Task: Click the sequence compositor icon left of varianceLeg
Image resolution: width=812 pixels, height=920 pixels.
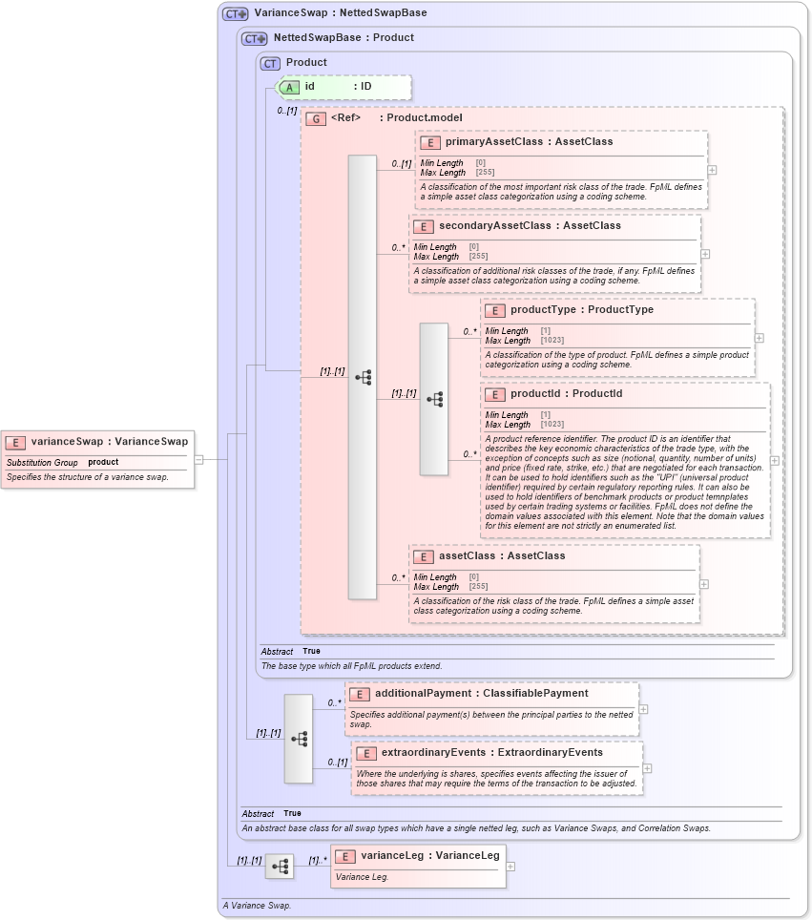Action: coord(279,865)
